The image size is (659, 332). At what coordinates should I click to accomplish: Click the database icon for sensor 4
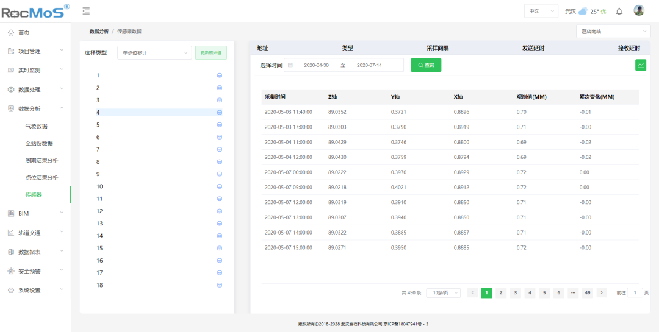pyautogui.click(x=220, y=113)
